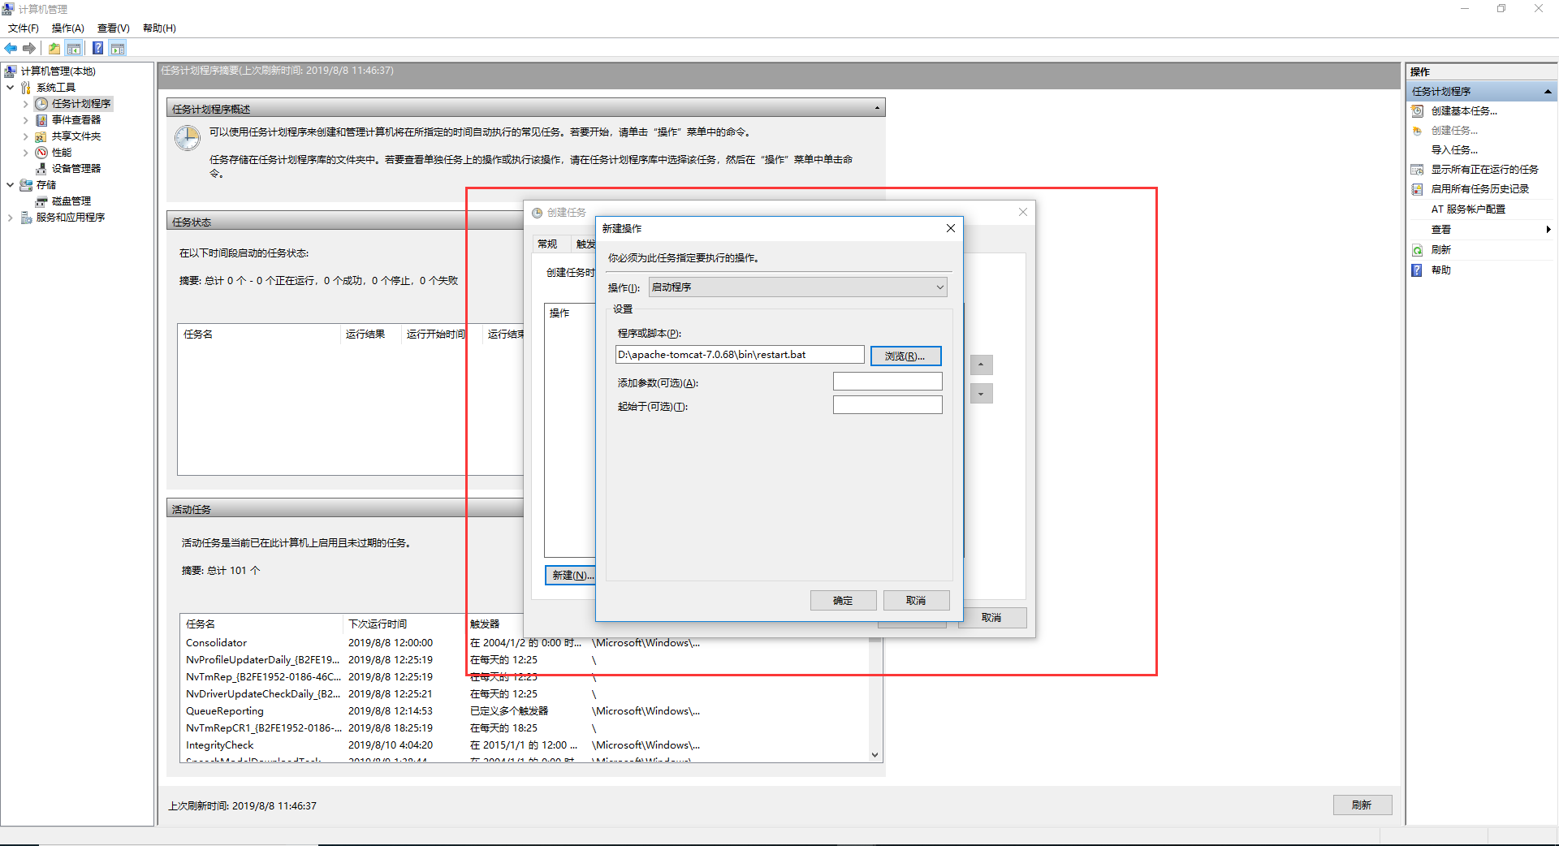
Task: Open the 查看(V) menu
Action: (114, 28)
